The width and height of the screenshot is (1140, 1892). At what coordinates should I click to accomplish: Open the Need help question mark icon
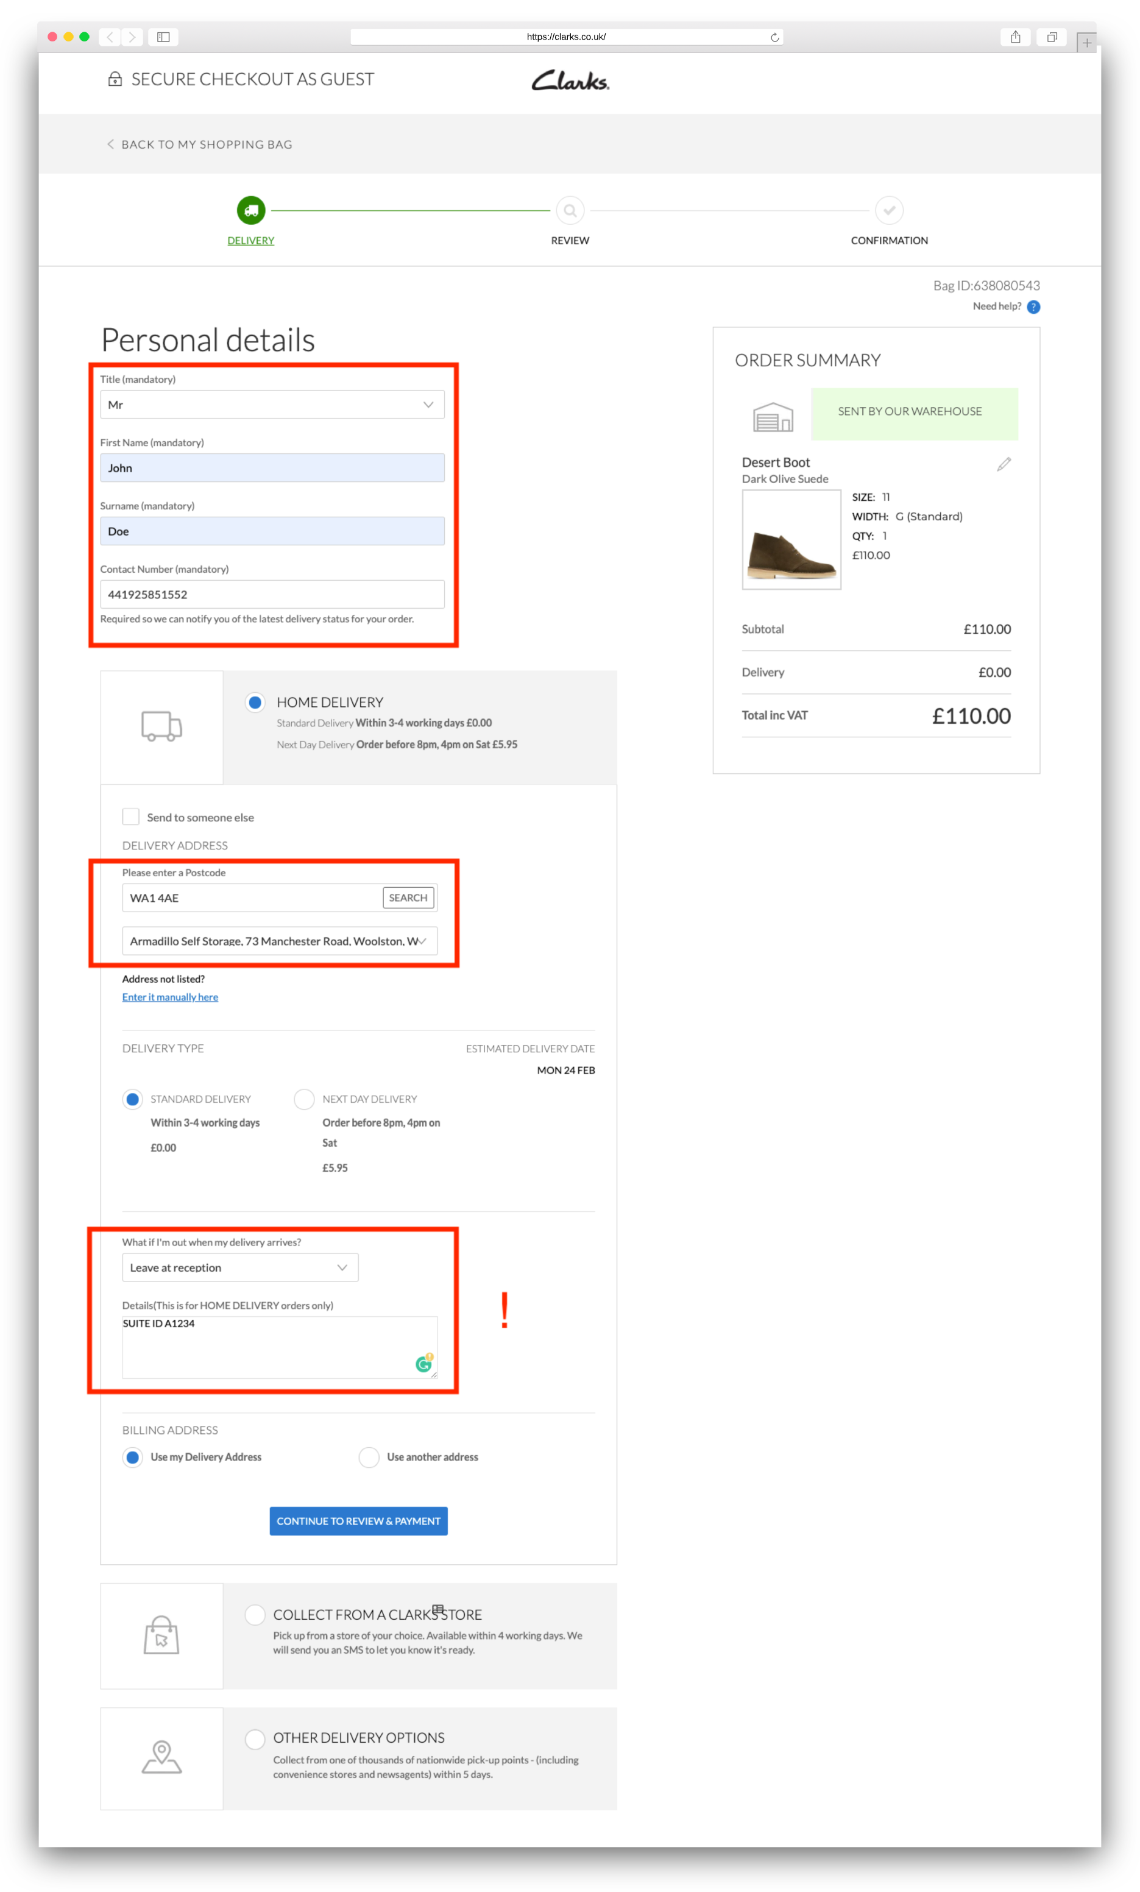[1033, 307]
